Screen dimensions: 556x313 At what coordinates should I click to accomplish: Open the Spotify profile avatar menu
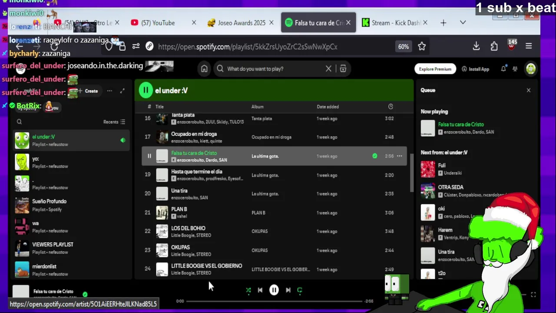click(x=530, y=69)
